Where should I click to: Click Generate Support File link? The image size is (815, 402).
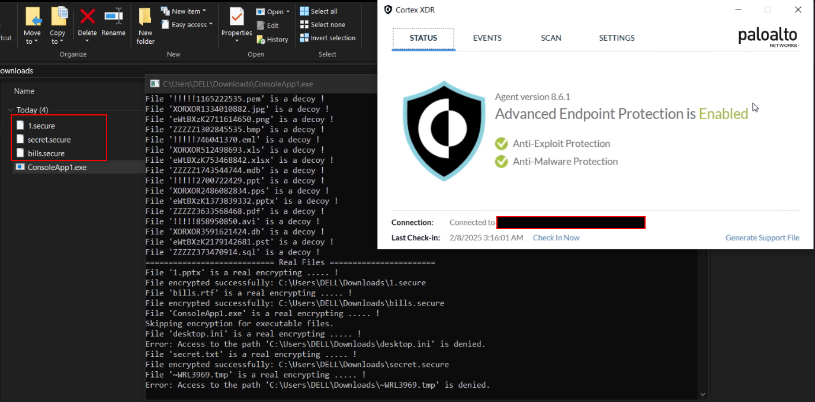(x=762, y=238)
